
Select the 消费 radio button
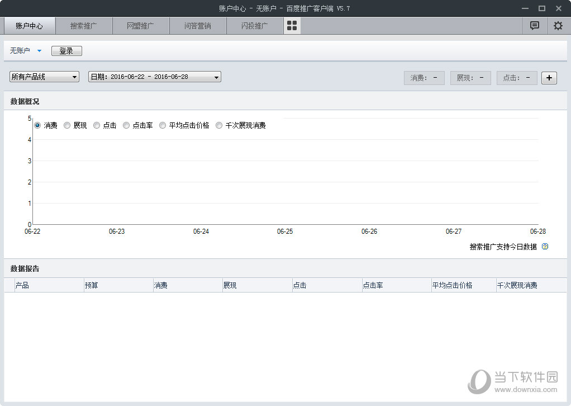coord(37,125)
